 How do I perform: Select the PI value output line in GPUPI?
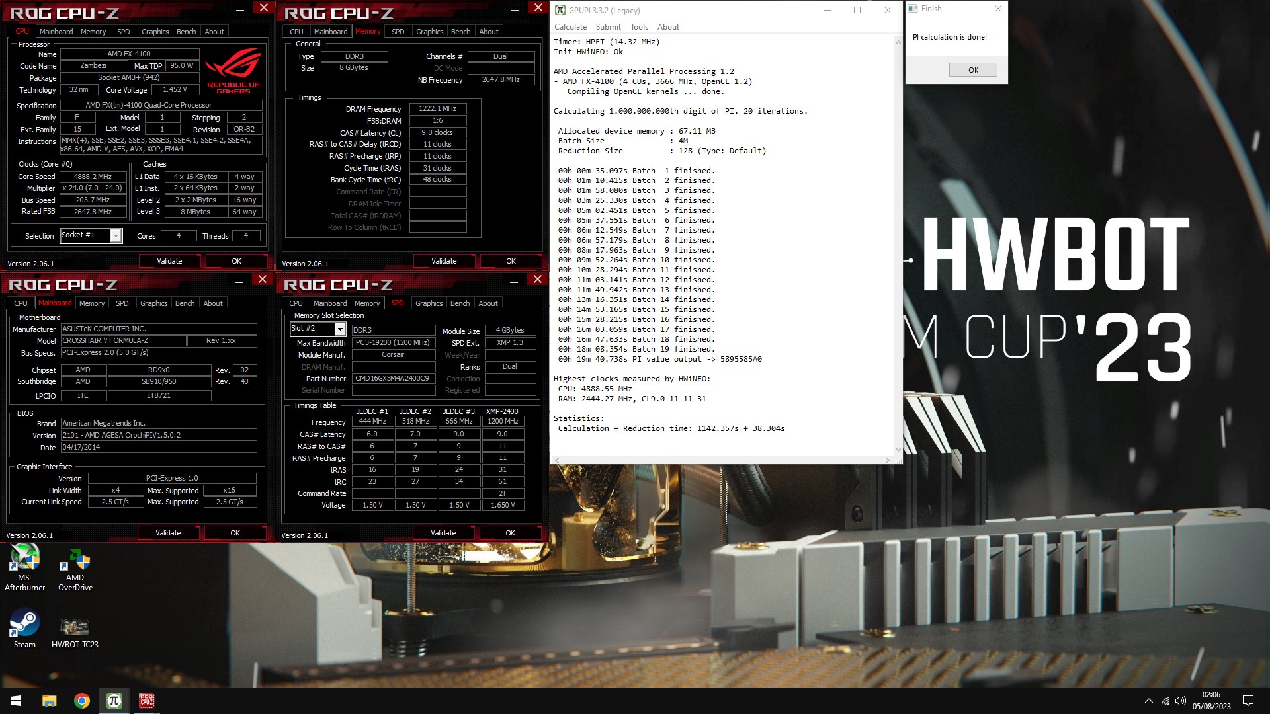659,359
